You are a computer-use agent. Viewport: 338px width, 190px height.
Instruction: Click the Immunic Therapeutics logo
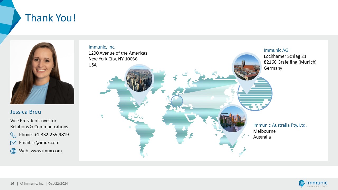tap(313, 183)
